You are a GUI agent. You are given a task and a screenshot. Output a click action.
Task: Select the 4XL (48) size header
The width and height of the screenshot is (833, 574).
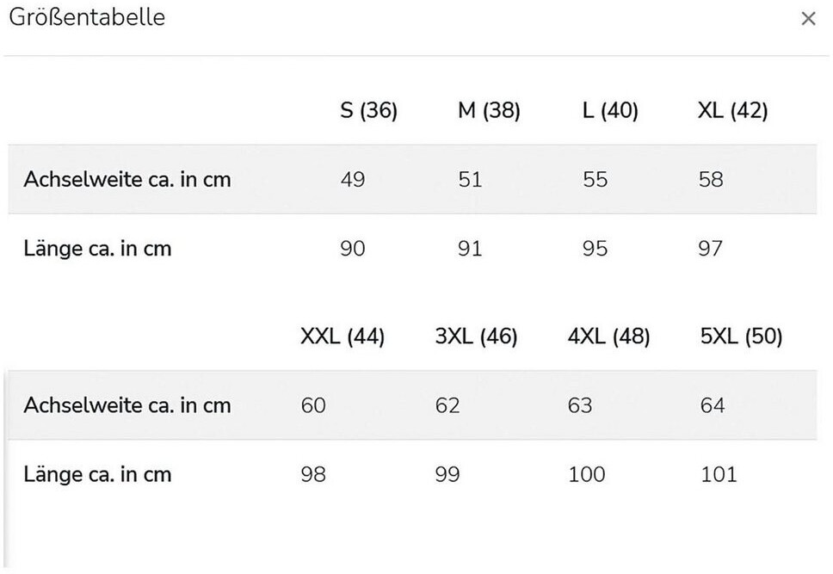click(x=608, y=336)
